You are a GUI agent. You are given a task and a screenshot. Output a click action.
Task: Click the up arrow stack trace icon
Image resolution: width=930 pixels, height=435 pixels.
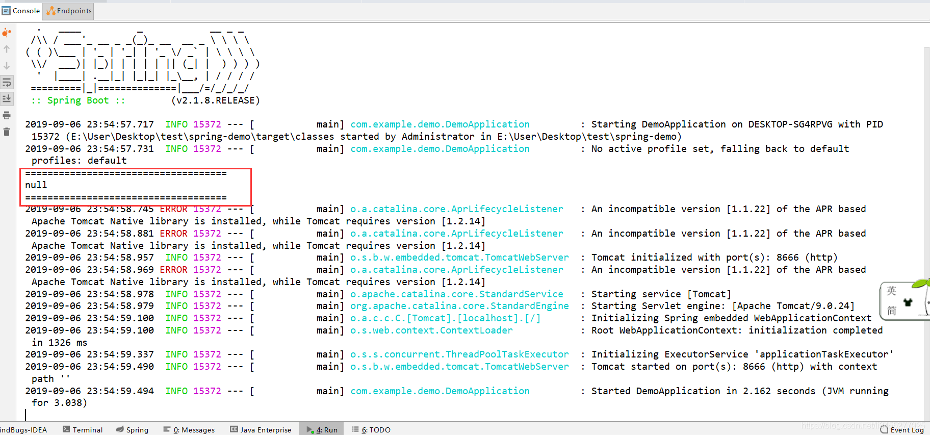click(7, 49)
